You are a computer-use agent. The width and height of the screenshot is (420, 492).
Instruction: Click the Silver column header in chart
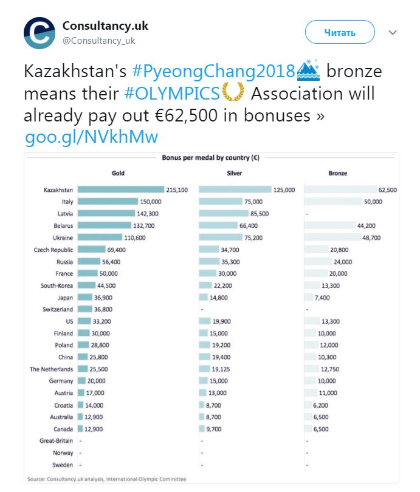pos(234,174)
